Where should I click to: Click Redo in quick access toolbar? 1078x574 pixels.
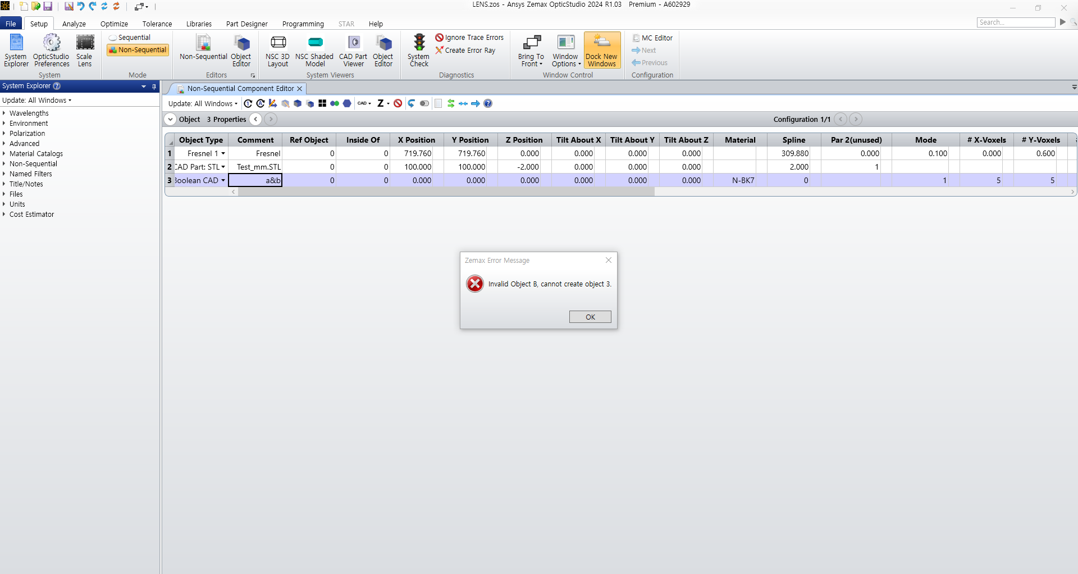pos(93,6)
